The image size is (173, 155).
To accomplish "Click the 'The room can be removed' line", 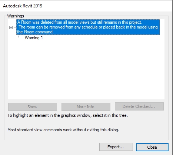I will [88, 27].
